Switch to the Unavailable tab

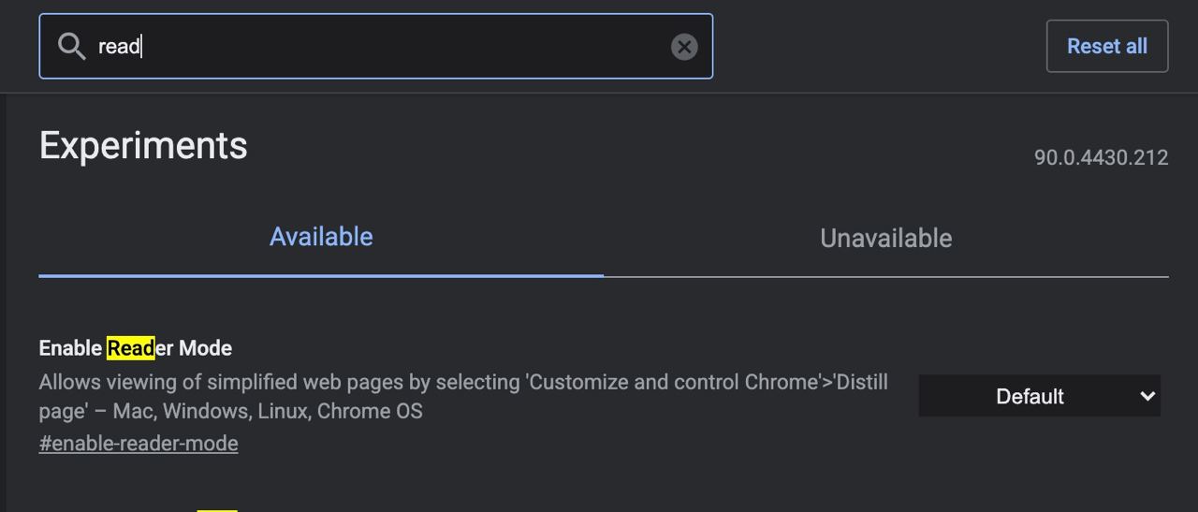pos(886,238)
